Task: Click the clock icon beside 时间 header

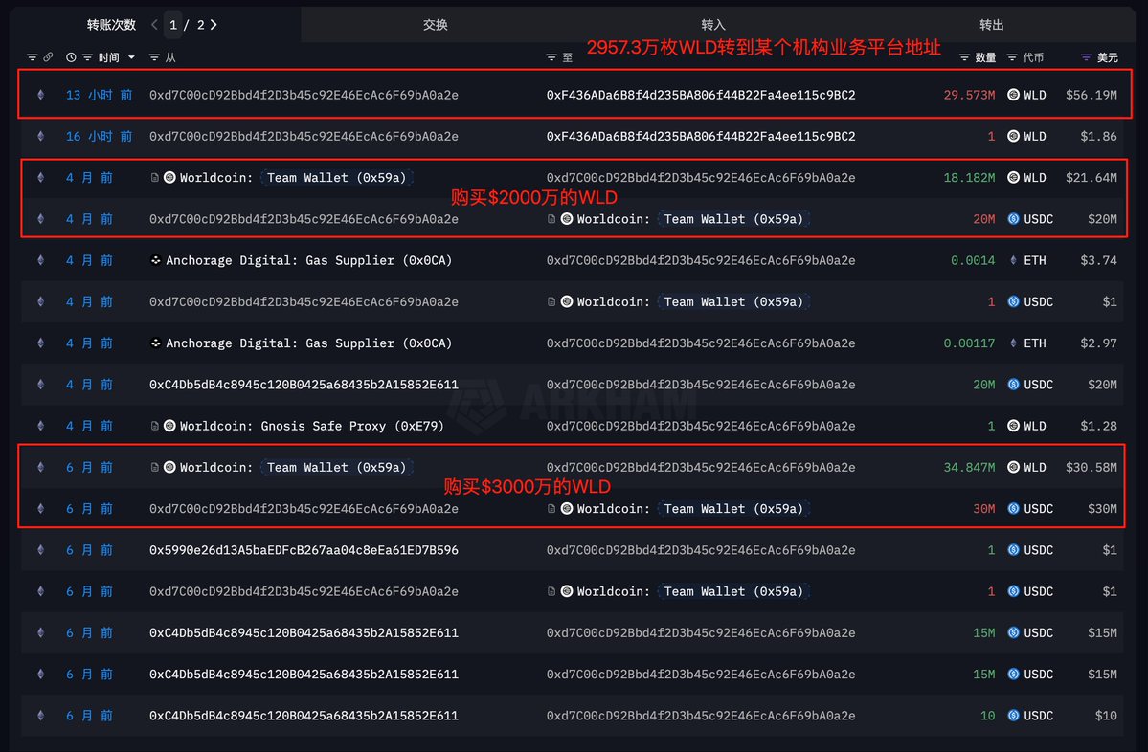Action: [x=71, y=57]
